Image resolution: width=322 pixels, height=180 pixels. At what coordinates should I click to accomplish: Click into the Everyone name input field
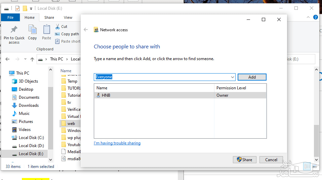[x=161, y=77]
